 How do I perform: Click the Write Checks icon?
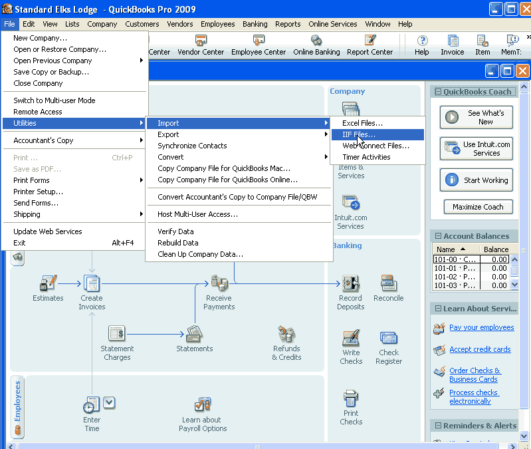(351, 338)
